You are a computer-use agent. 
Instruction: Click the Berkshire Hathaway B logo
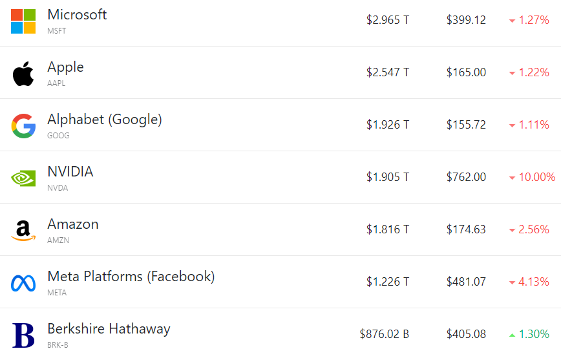pyautogui.click(x=23, y=335)
